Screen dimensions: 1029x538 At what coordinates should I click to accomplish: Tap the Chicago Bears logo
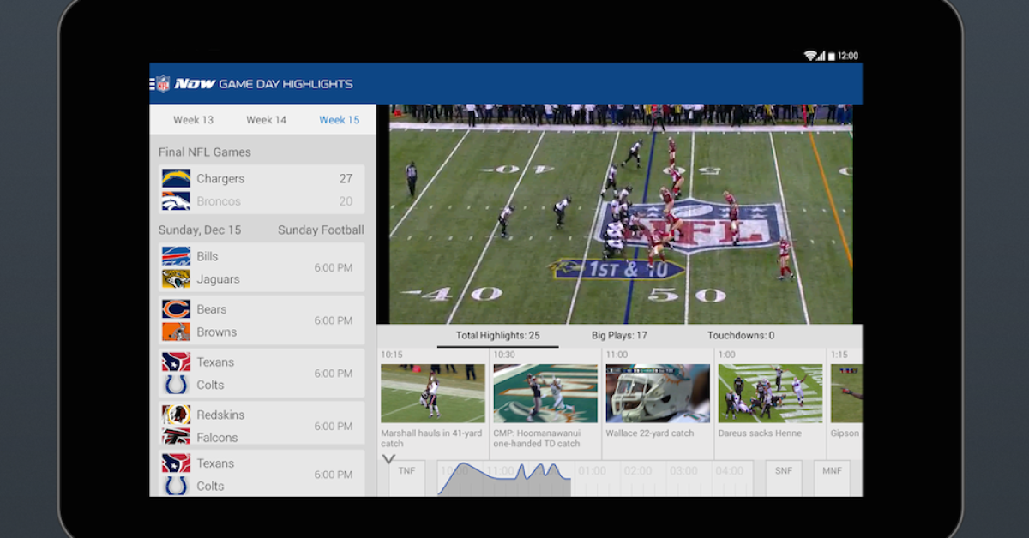coord(176,309)
